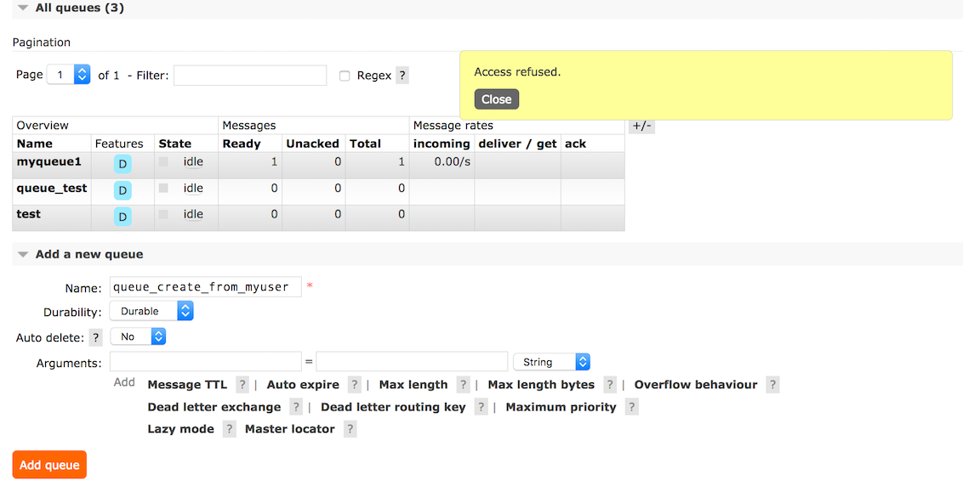Click the Master locator help icon
Screen dimensions: 963x486
tap(350, 429)
